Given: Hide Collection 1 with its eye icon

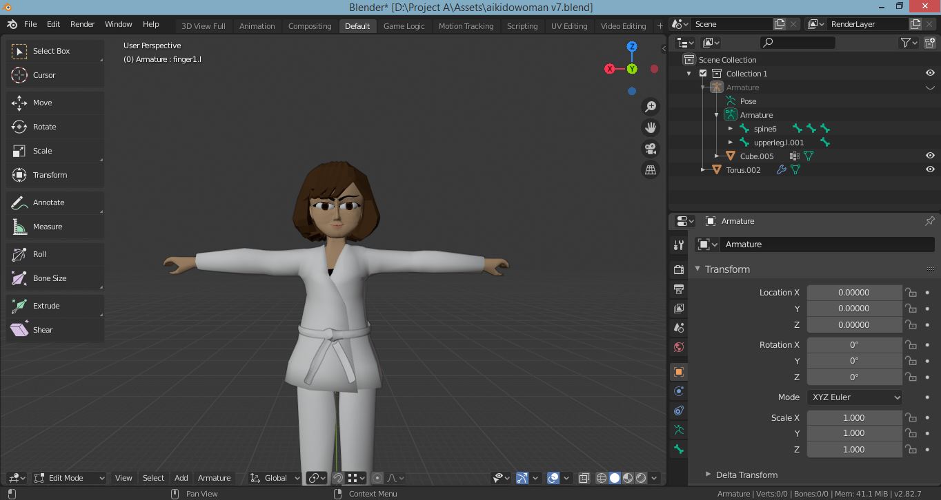Looking at the screenshot, I should [x=930, y=74].
